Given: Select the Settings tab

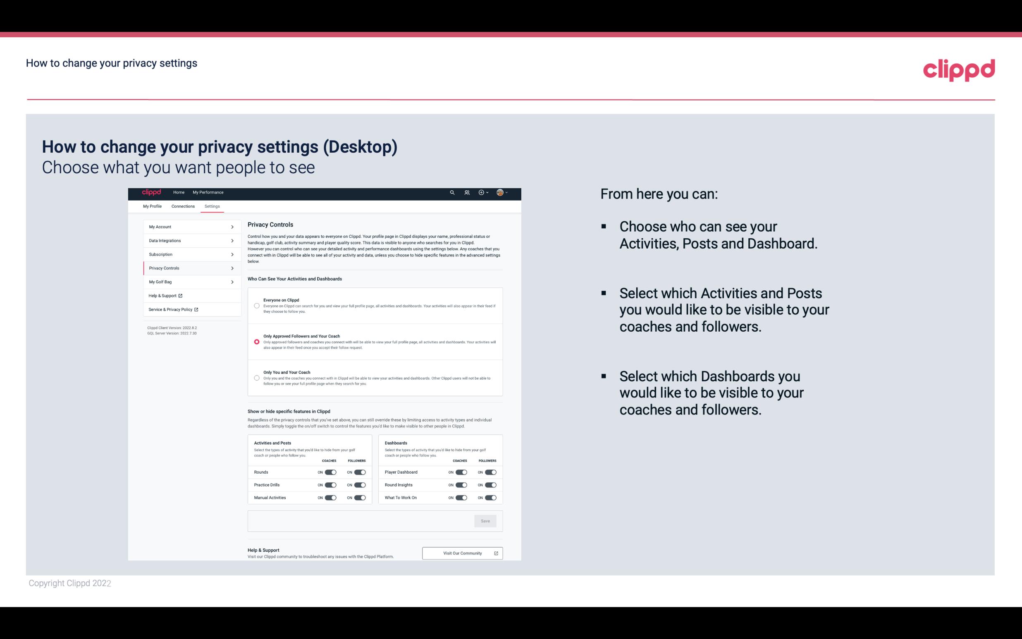Looking at the screenshot, I should pos(212,206).
